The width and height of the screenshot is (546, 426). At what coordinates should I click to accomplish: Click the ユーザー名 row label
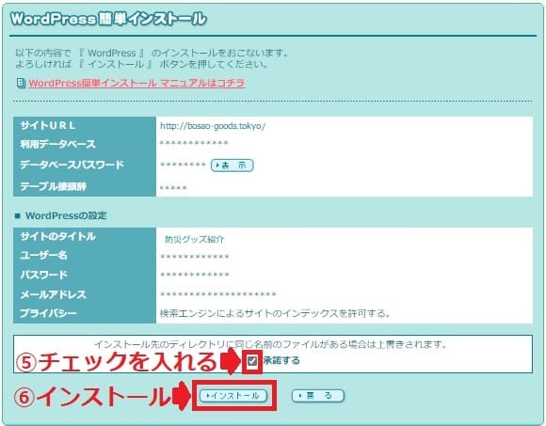[x=43, y=255]
